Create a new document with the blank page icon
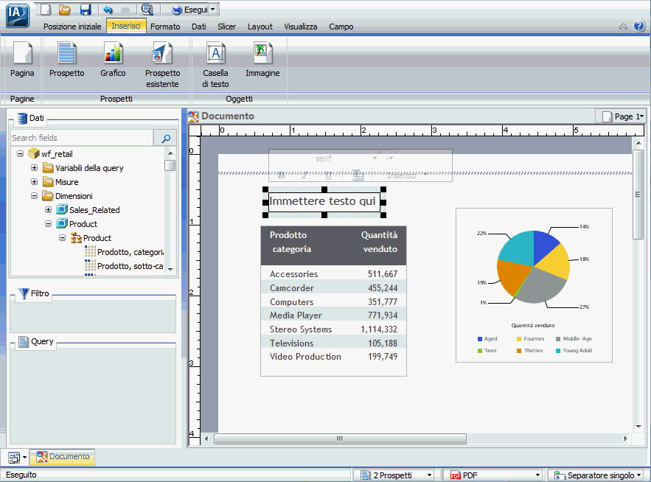The image size is (651, 482). pyautogui.click(x=46, y=9)
